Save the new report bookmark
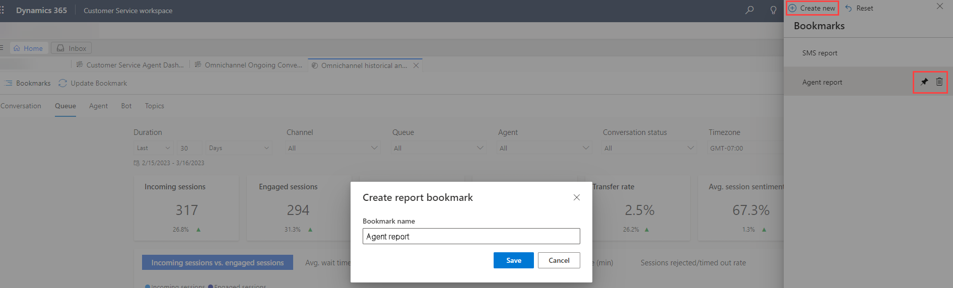The width and height of the screenshot is (953, 288). 513,260
